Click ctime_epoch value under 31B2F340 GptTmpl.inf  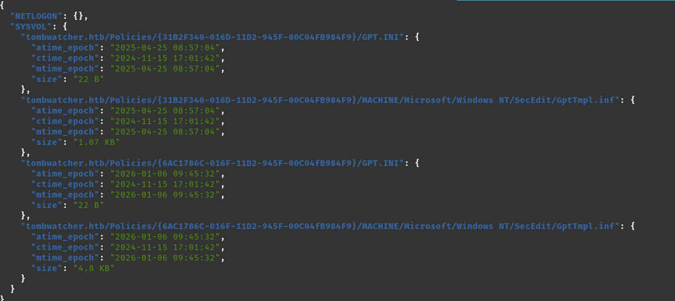[x=165, y=121]
